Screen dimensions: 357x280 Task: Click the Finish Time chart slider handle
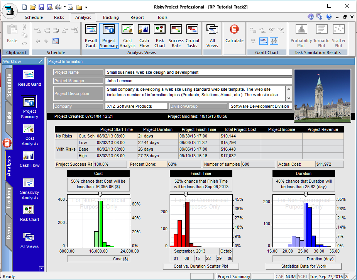pos(186,194)
